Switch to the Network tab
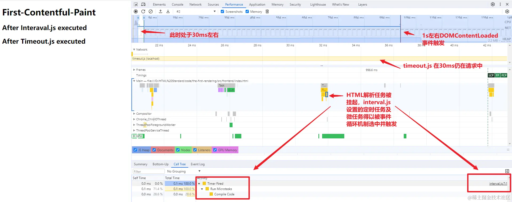The image size is (512, 202). tap(195, 5)
